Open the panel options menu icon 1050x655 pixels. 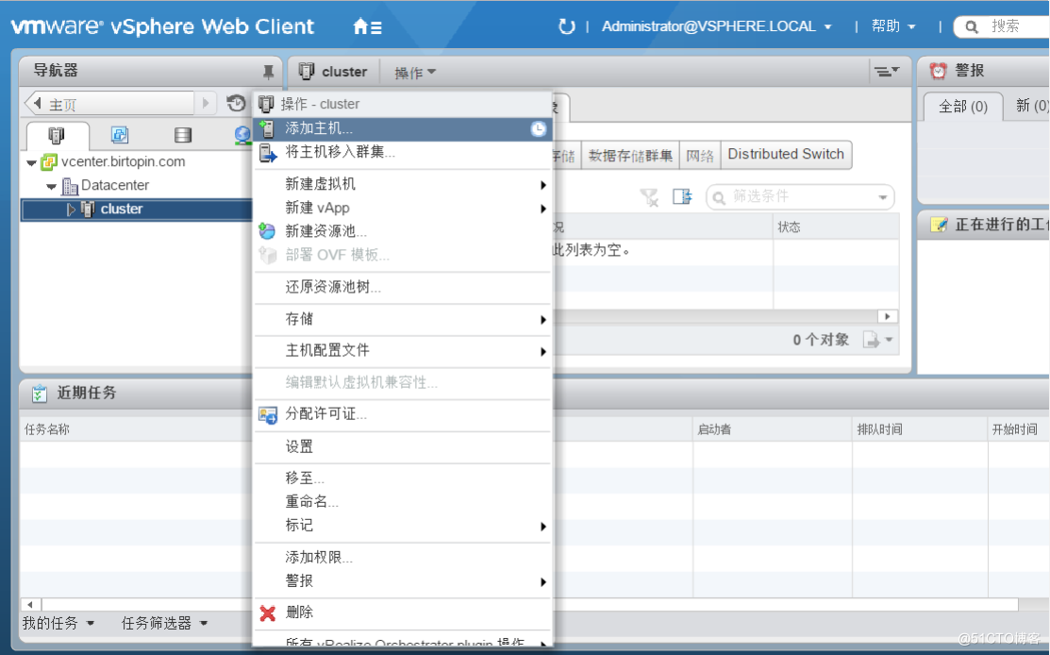[x=886, y=71]
